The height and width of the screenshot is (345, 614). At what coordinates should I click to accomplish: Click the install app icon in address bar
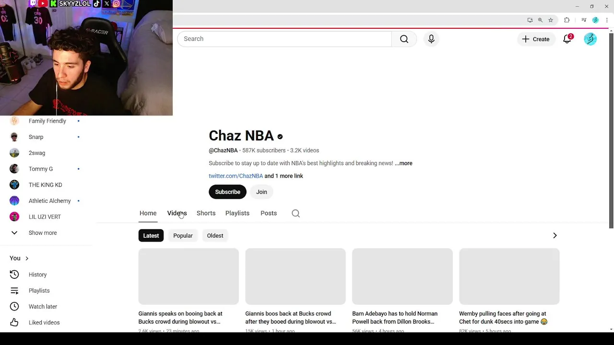pos(530,20)
